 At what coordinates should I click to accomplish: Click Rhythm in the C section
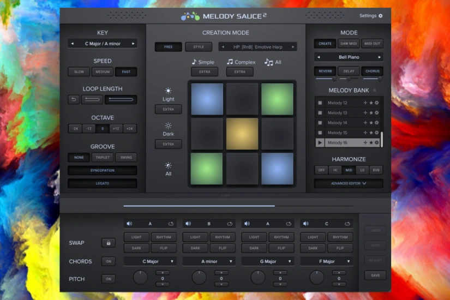(340, 237)
